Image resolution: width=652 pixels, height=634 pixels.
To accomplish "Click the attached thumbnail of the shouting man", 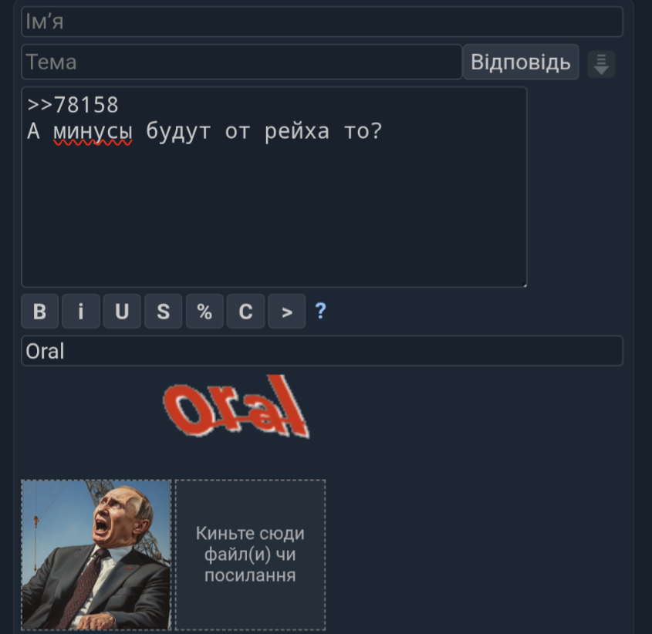I will pos(96,555).
